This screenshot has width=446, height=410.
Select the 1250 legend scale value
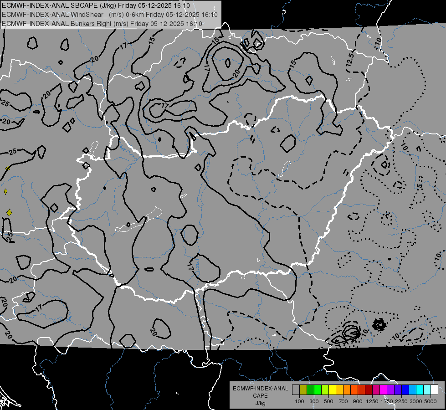coord(372,401)
